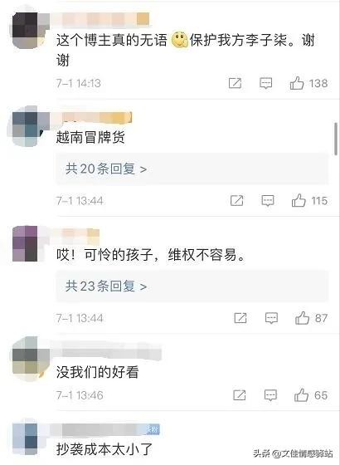
Task: Tap repost icon on the 7-1 14:13 comment
Action: pyautogui.click(x=236, y=83)
